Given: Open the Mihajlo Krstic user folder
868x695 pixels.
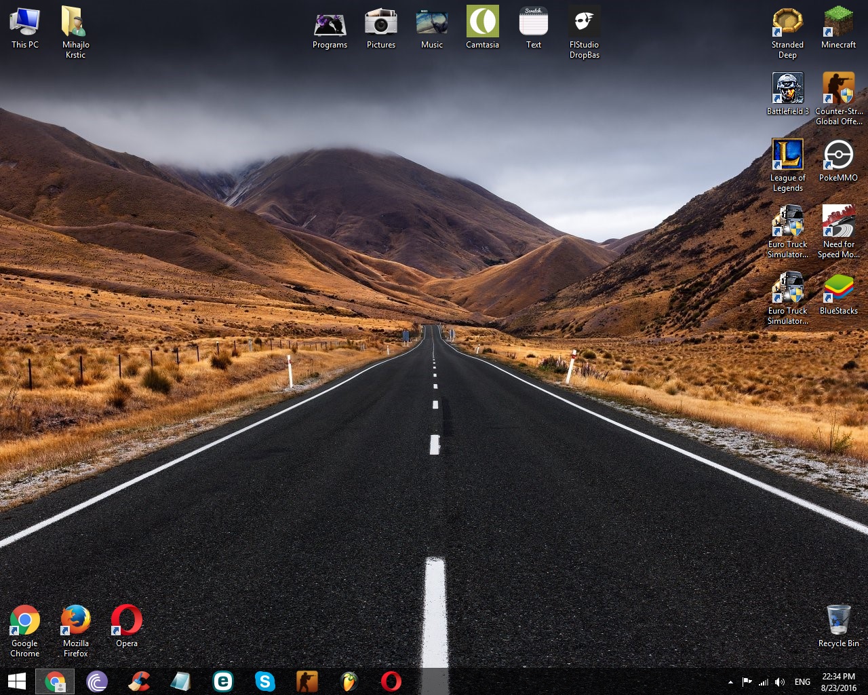Looking at the screenshot, I should click(x=76, y=33).
